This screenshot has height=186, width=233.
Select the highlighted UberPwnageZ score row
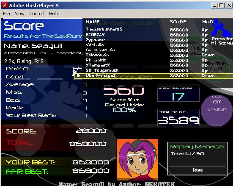(154, 76)
